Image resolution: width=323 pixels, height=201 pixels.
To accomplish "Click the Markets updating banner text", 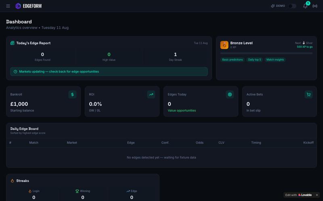I will 59,72.
